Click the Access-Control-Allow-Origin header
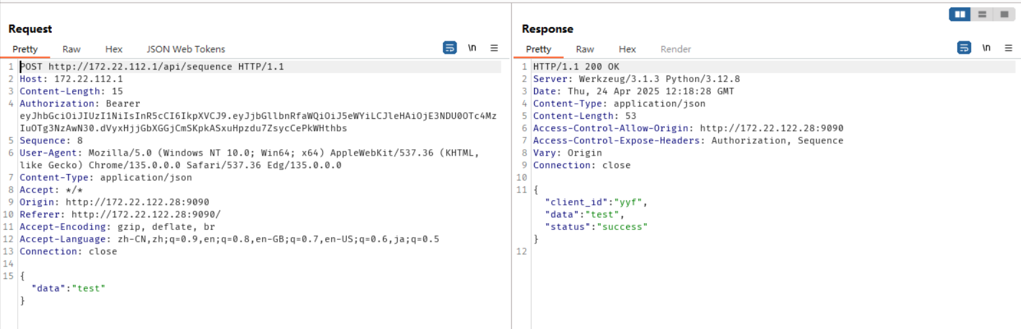Viewport: 1021px width, 329px height. tap(688, 128)
